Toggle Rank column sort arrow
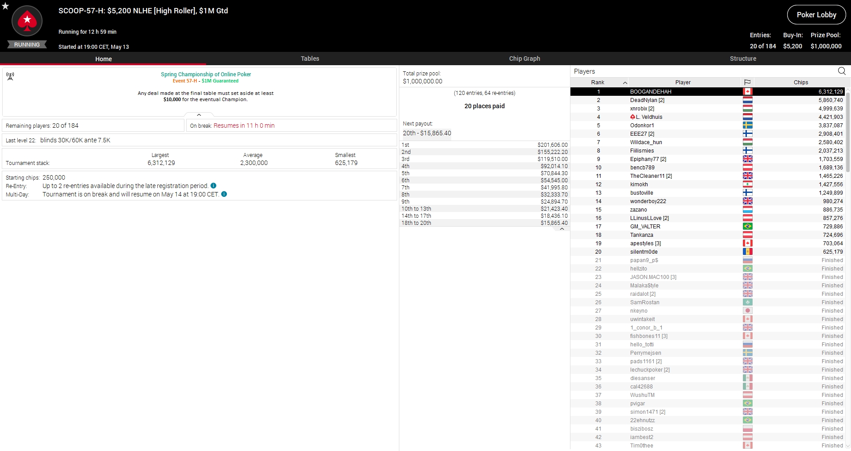 pos(625,82)
